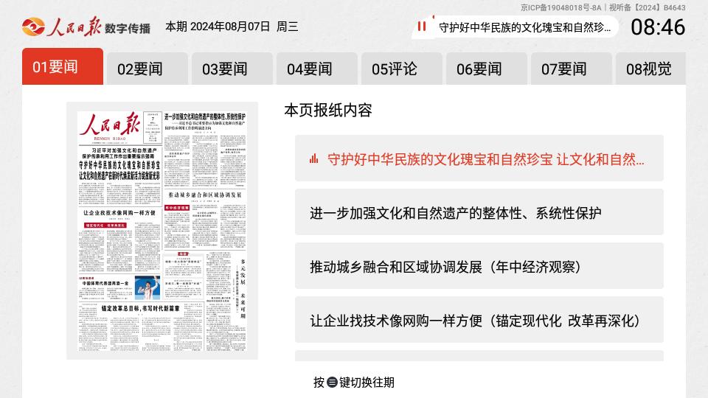Open article 守护好中华民族的文化瑰宝和自然珍宝
Viewport: 708px width, 398px height.
click(x=485, y=158)
